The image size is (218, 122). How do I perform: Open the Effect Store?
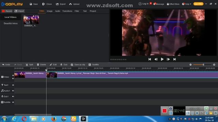click(173, 4)
